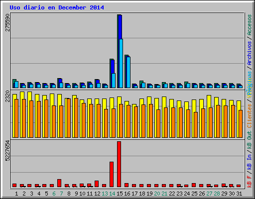Click the orange Clientes bar for day 25

pyautogui.click(x=196, y=125)
